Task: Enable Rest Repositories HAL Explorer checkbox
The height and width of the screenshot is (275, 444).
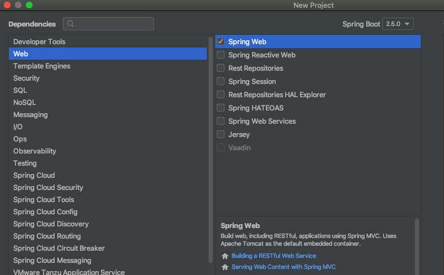Action: pyautogui.click(x=221, y=94)
